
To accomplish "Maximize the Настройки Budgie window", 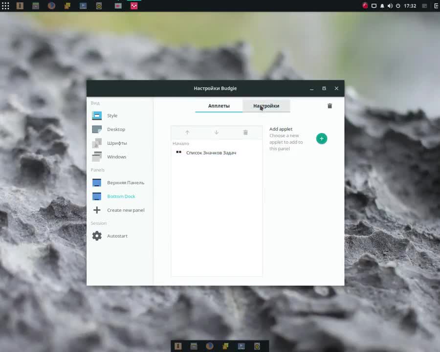I will 324,88.
